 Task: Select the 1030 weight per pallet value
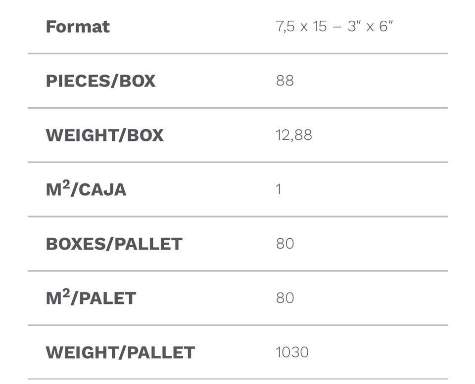coord(292,352)
